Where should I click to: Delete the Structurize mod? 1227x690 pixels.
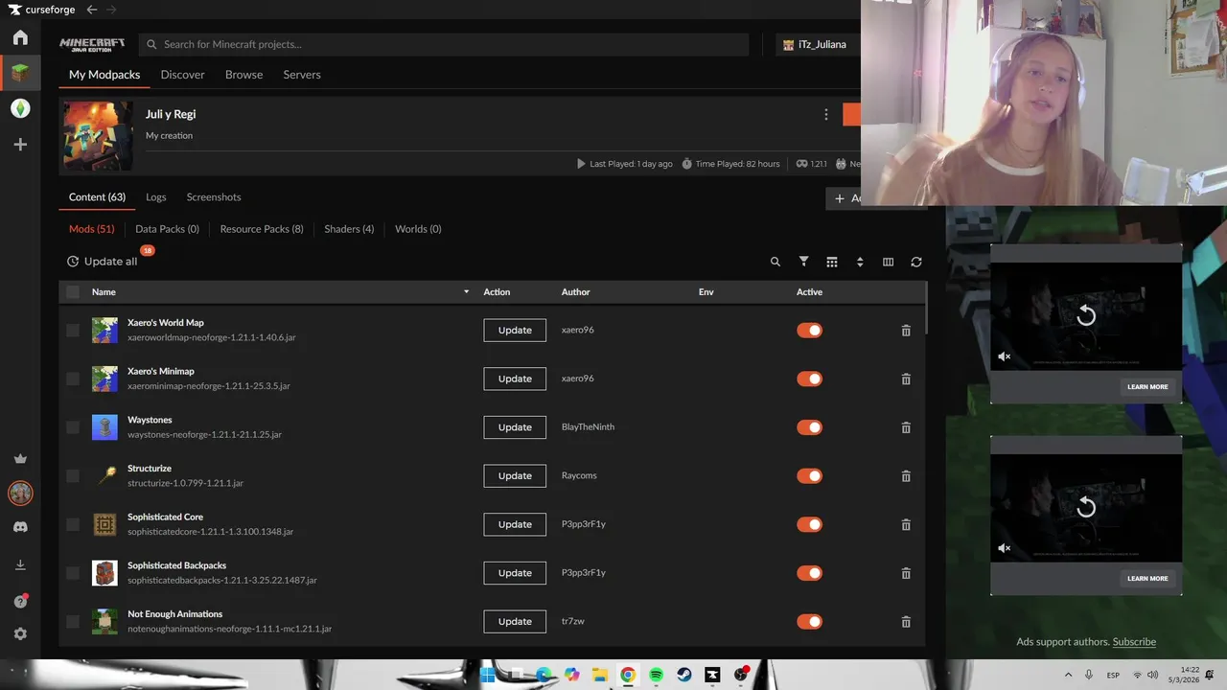coord(906,476)
